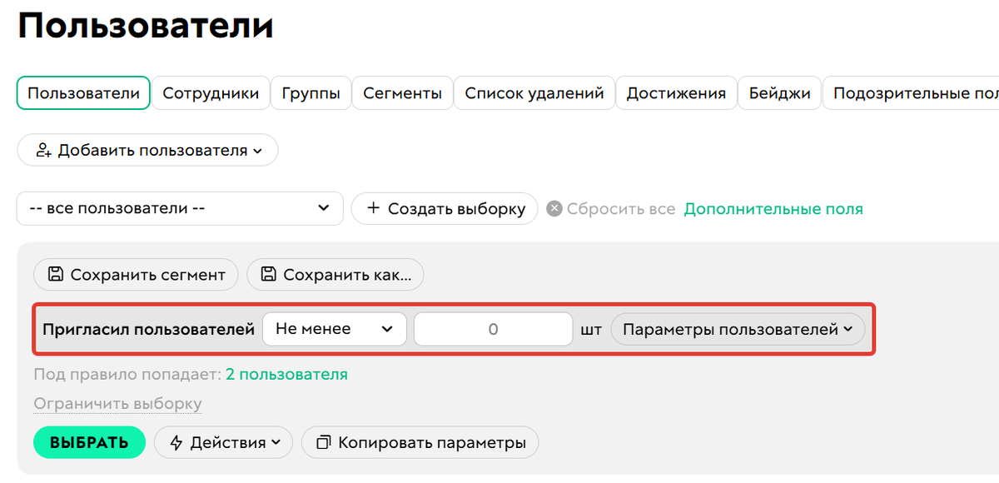Open the "Не менее" condition dropdown
The height and width of the screenshot is (483, 999).
point(334,328)
